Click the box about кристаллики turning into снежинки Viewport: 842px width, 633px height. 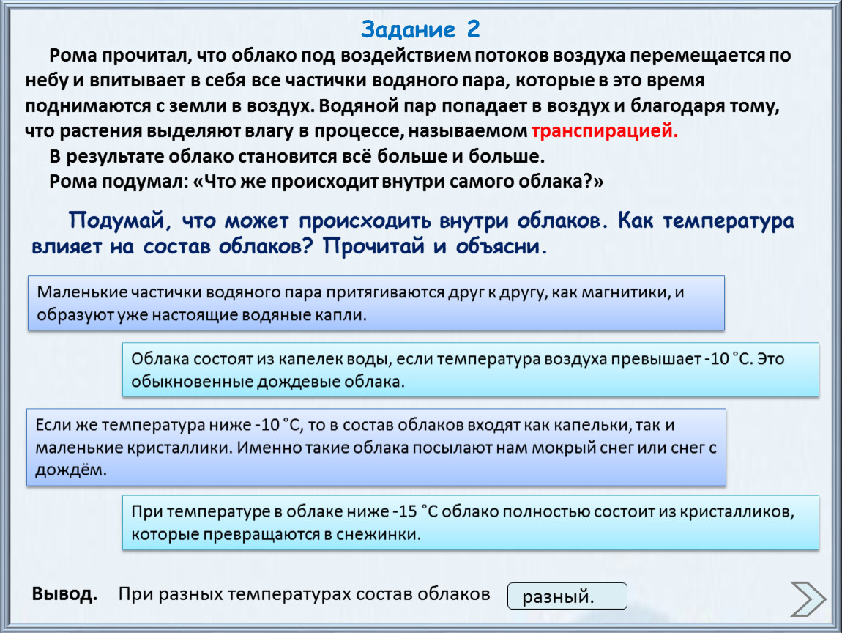470,522
